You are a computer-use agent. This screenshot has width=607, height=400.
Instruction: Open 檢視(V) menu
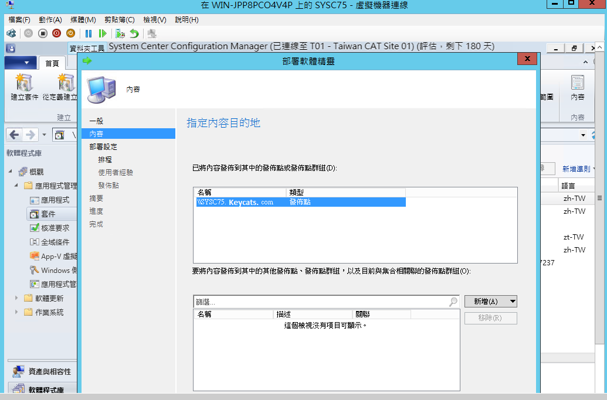pos(155,20)
